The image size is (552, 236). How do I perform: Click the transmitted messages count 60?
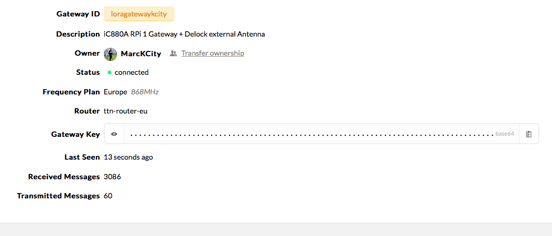(x=108, y=196)
